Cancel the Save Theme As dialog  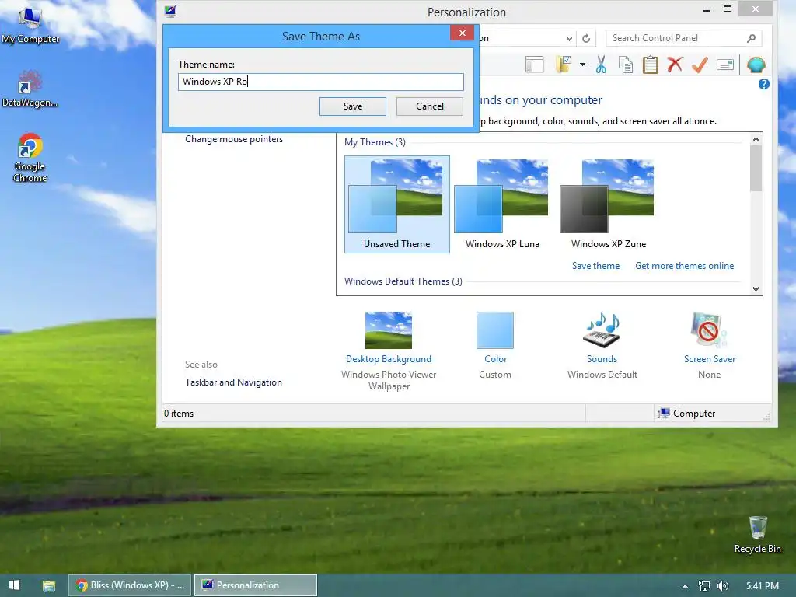pos(429,106)
